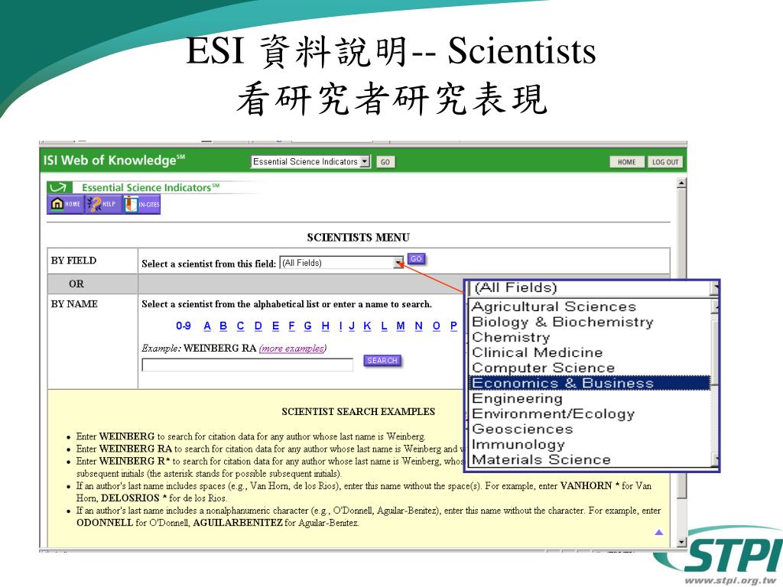Click the SCIENTIST SEARCH EXAMPLES heading

(358, 412)
